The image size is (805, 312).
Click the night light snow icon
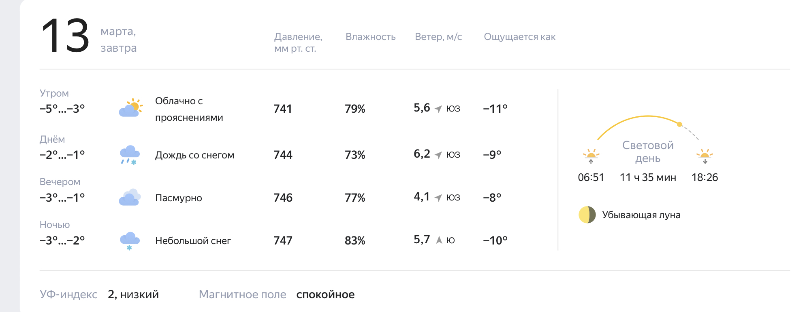[130, 241]
